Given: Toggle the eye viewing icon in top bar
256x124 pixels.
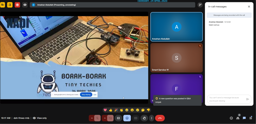Looking at the screenshot, I should point(25,5).
